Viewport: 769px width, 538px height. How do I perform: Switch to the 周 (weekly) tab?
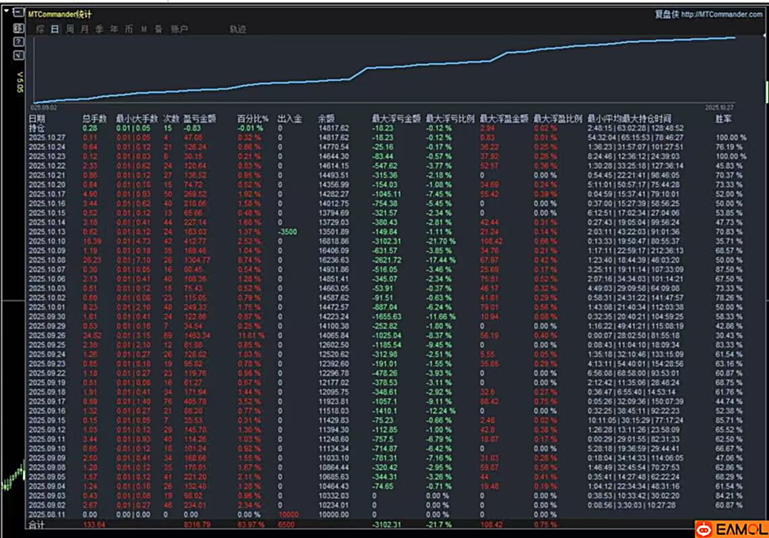tap(69, 29)
